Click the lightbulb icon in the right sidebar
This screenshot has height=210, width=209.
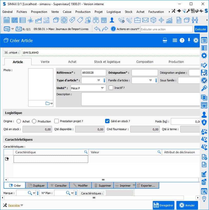tap(204, 199)
